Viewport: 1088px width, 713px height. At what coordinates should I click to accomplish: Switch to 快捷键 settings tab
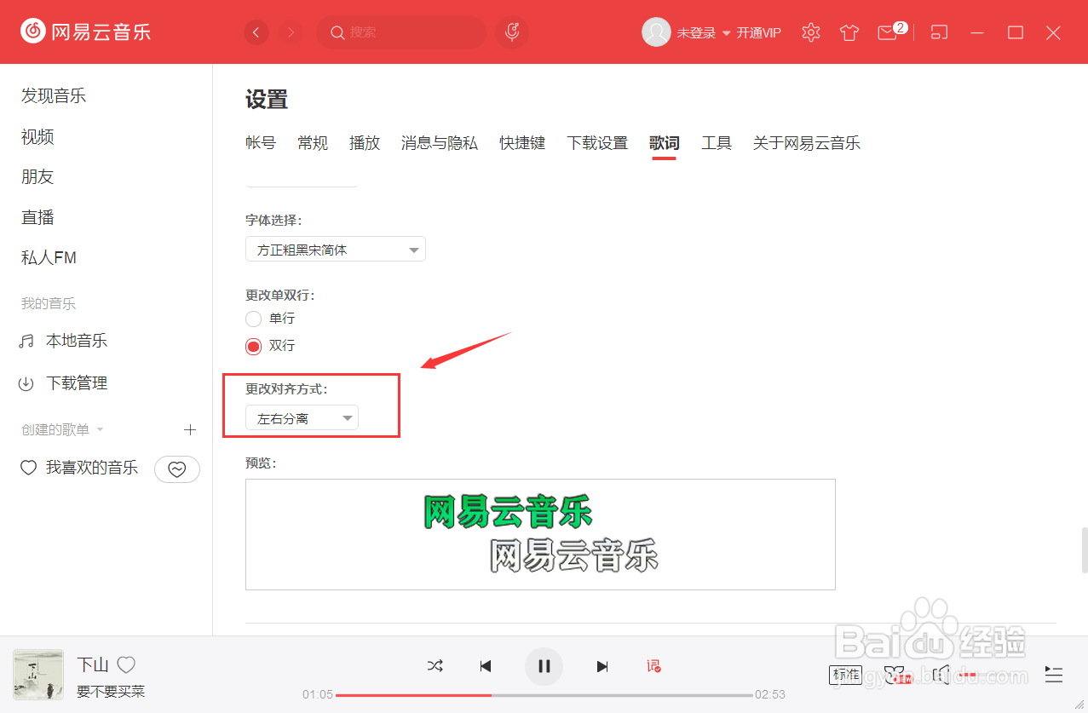pos(522,143)
